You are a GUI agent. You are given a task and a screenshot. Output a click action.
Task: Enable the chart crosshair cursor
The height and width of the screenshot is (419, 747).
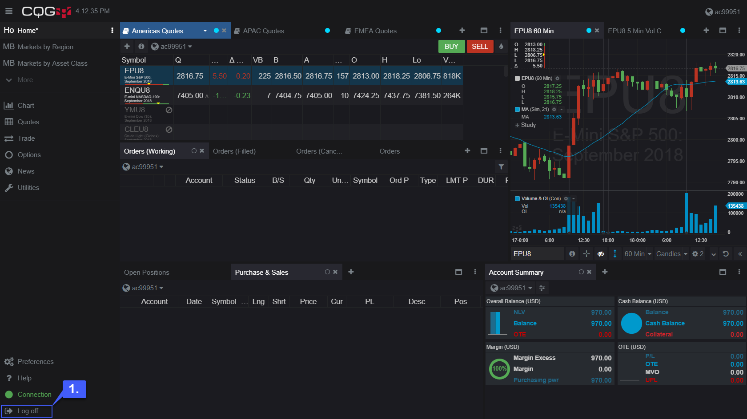[586, 254]
